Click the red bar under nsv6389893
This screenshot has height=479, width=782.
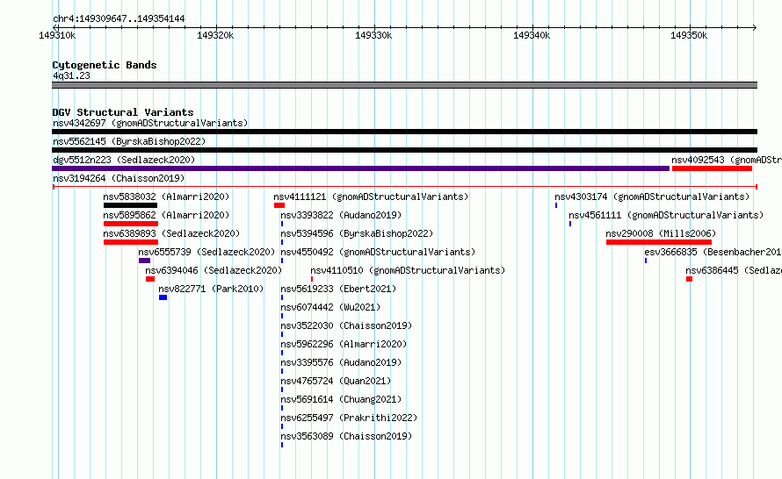point(131,242)
